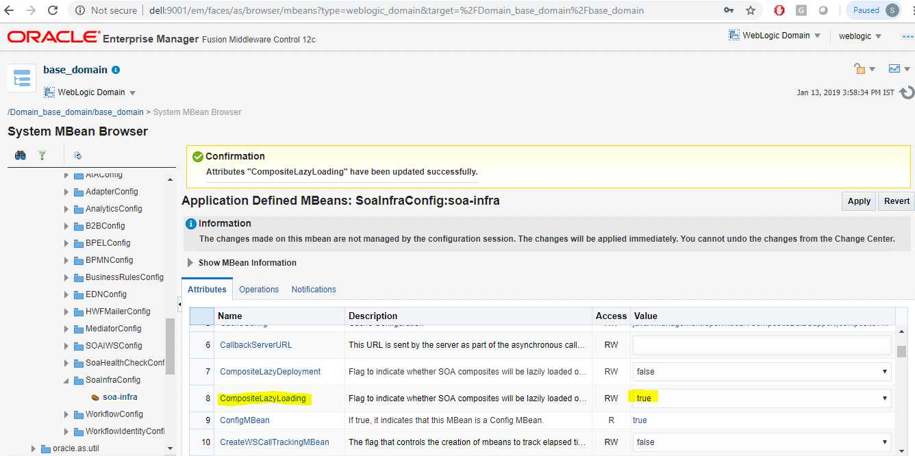Open the CallbackServerURL attribute link

256,345
